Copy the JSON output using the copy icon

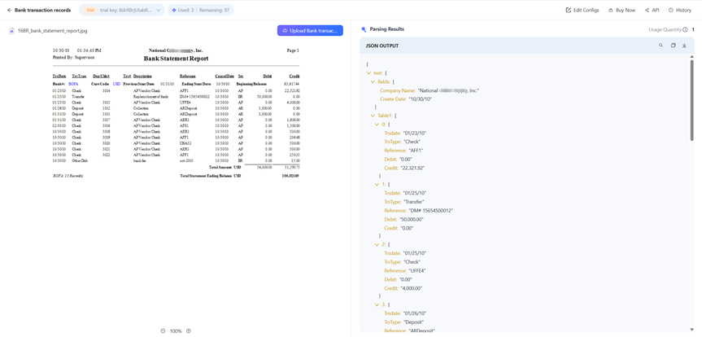[673, 46]
